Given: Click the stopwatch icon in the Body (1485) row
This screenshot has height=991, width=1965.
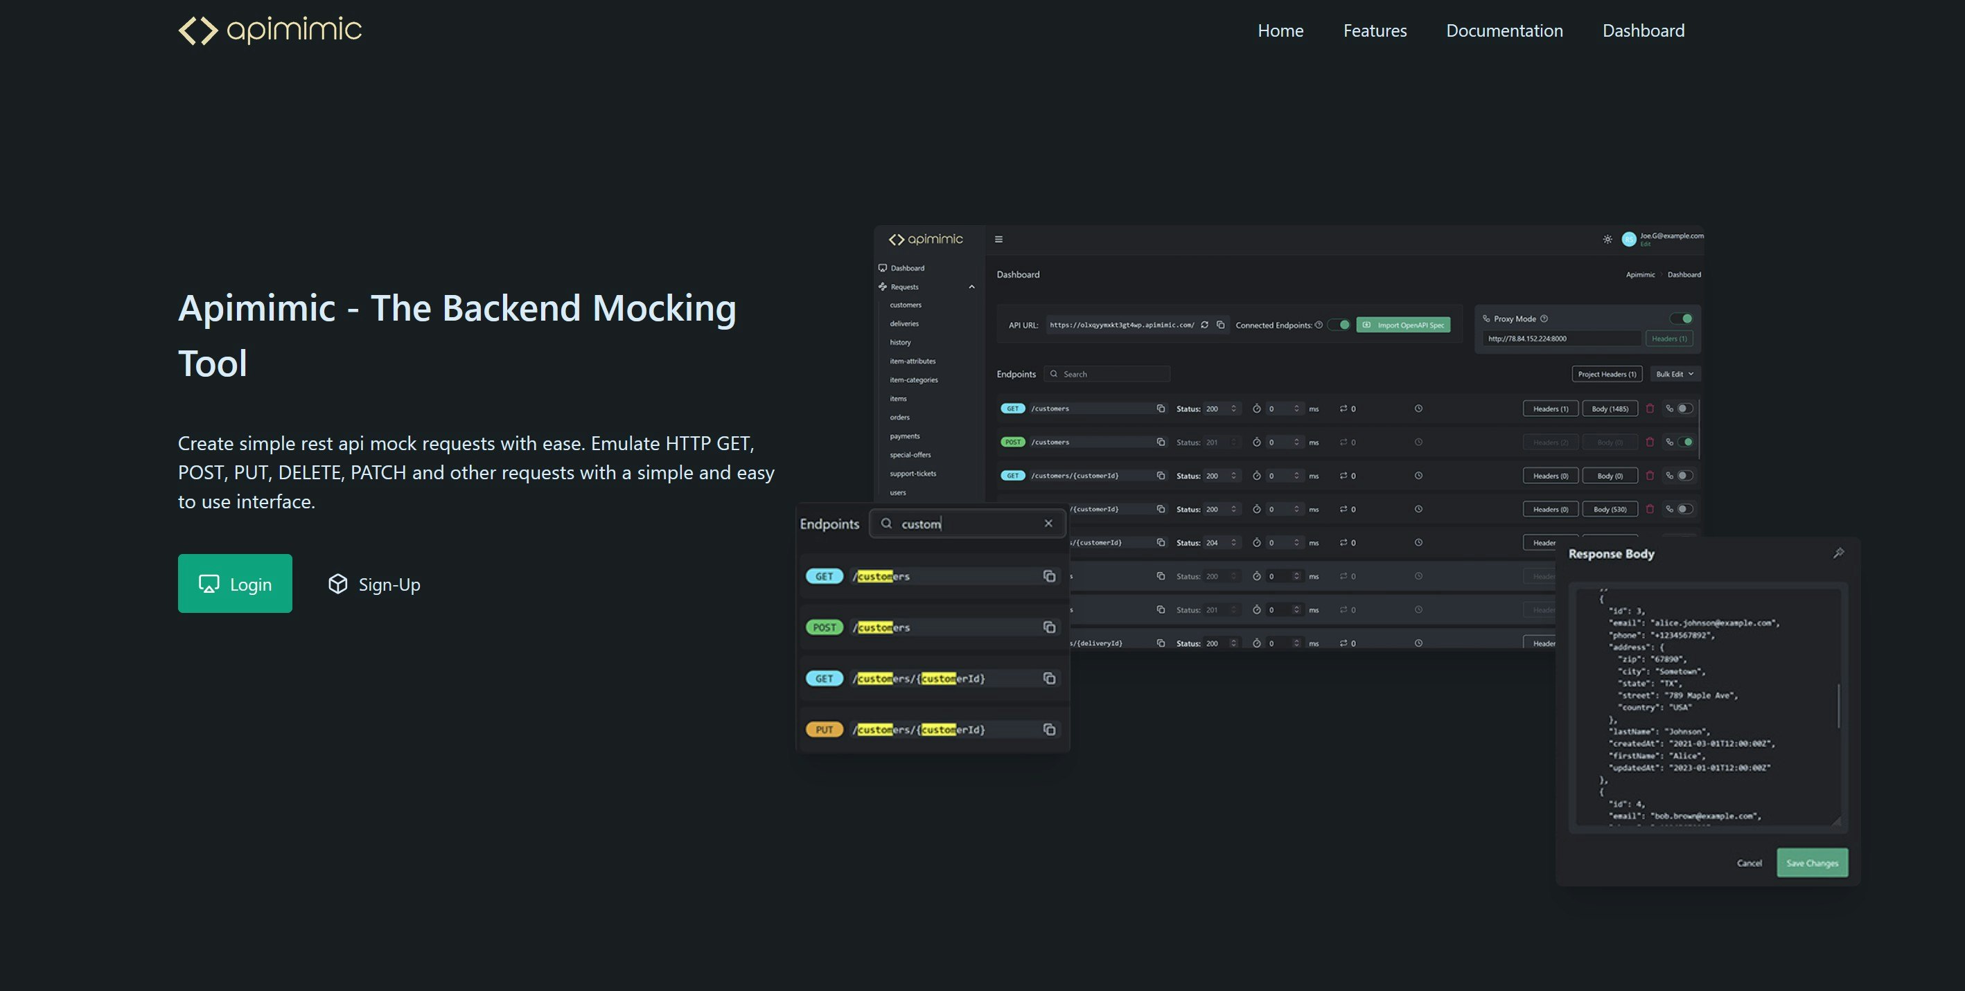Looking at the screenshot, I should pyautogui.click(x=1256, y=409).
